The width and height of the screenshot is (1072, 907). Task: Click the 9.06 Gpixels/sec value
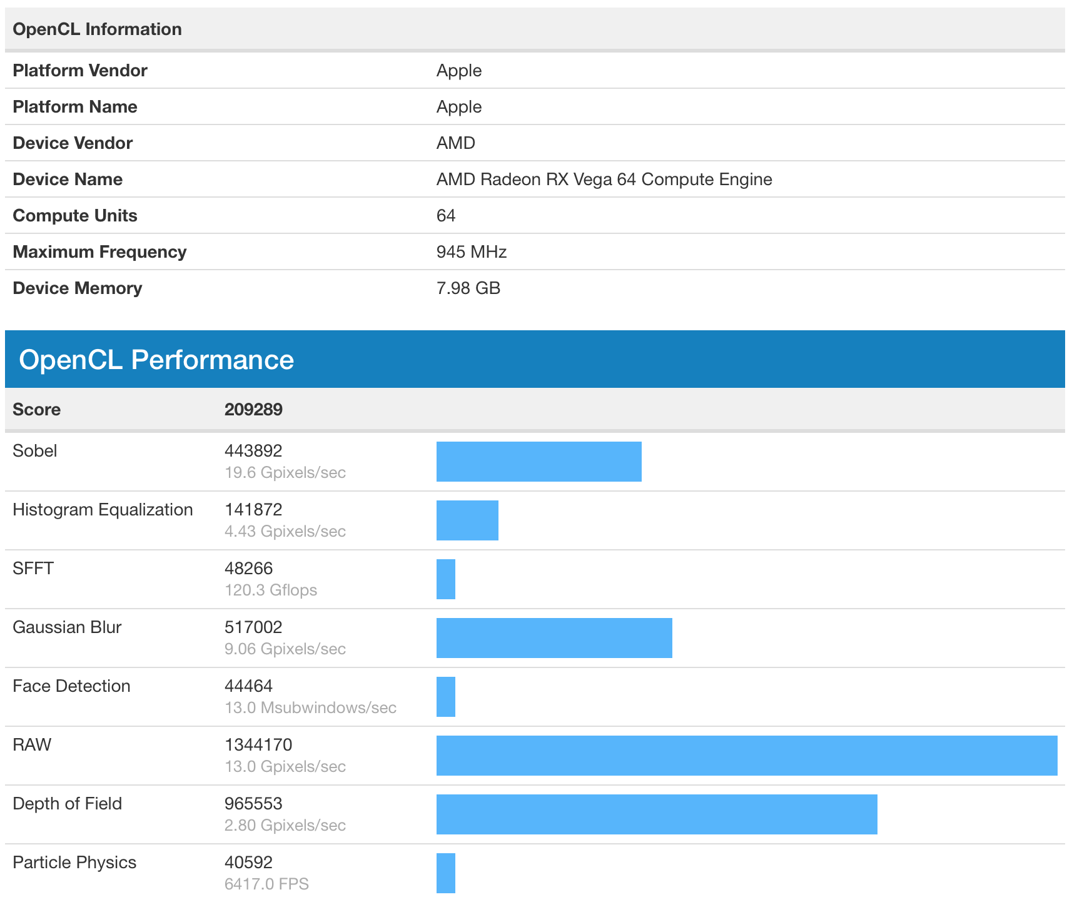(x=285, y=649)
